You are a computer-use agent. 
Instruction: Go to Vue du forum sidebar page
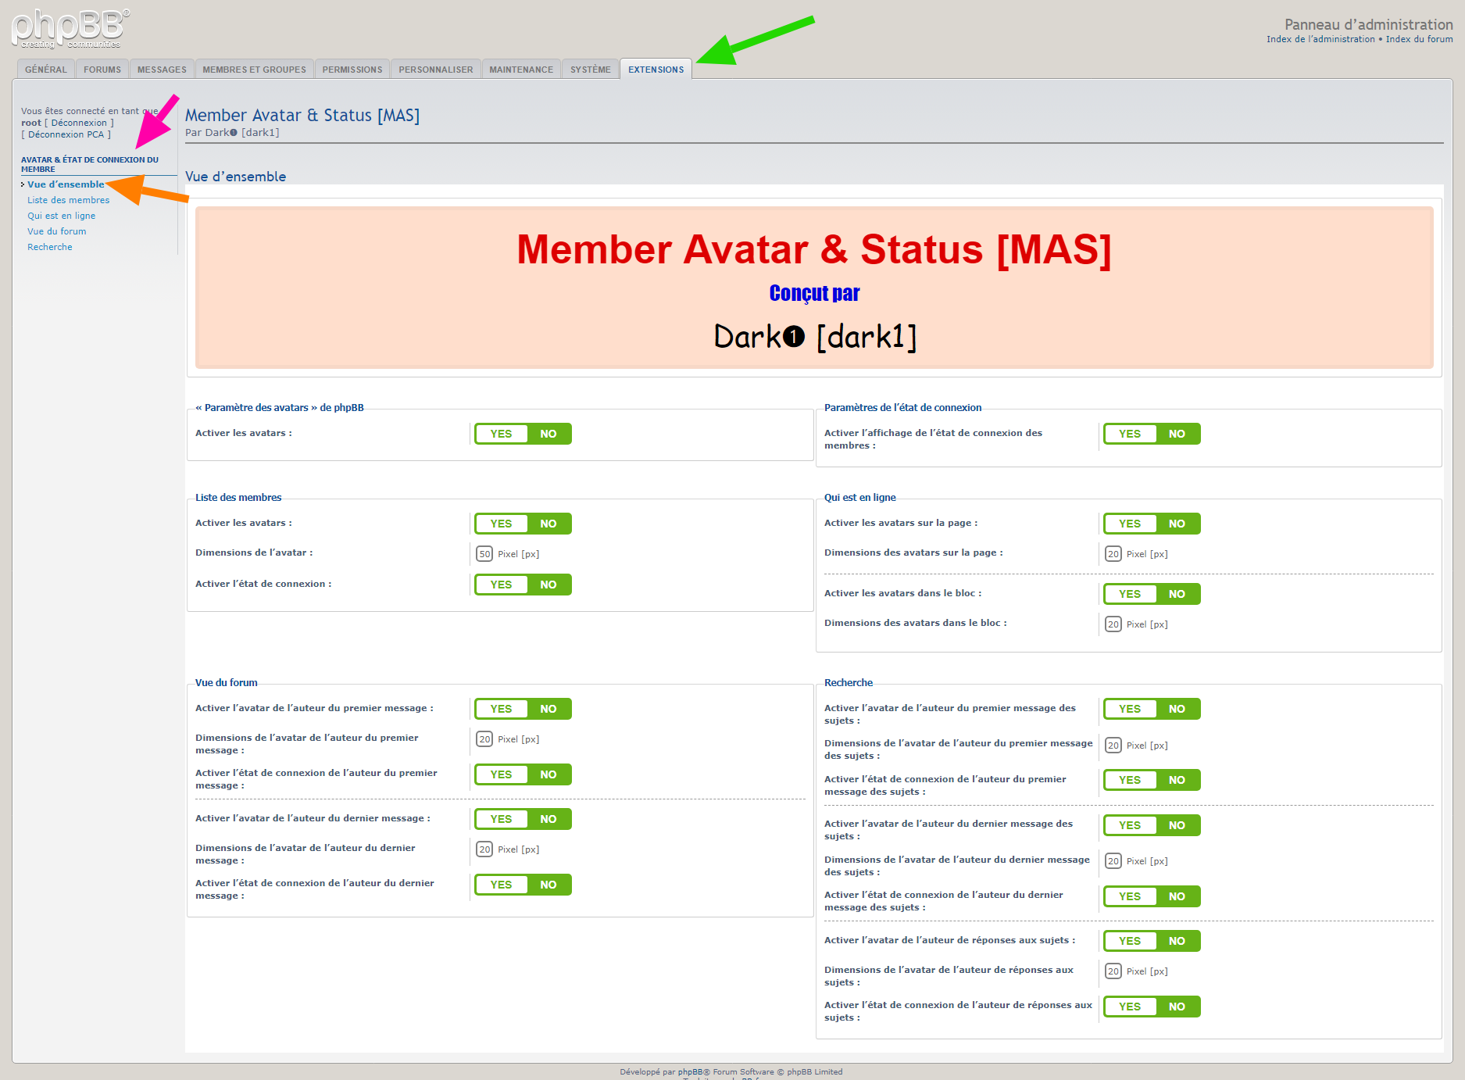[x=56, y=231]
